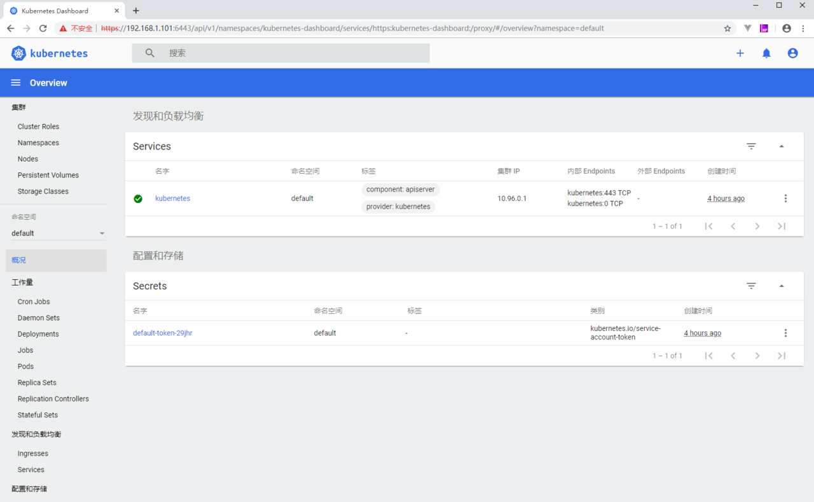This screenshot has width=814, height=502.
Task: Go to last page in Secrets pagination
Action: tap(782, 356)
